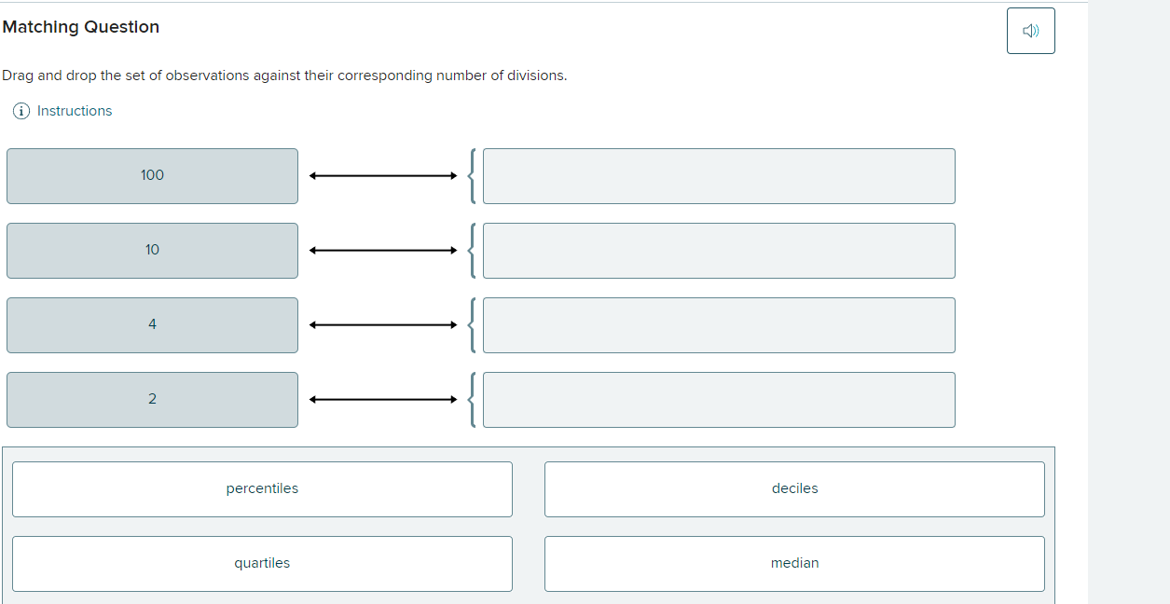1170x604 pixels.
Task: Click the empty drop zone next to 4
Action: point(719,324)
